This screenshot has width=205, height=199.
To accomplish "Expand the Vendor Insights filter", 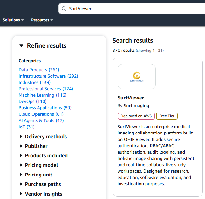I will click(x=41, y=194).
